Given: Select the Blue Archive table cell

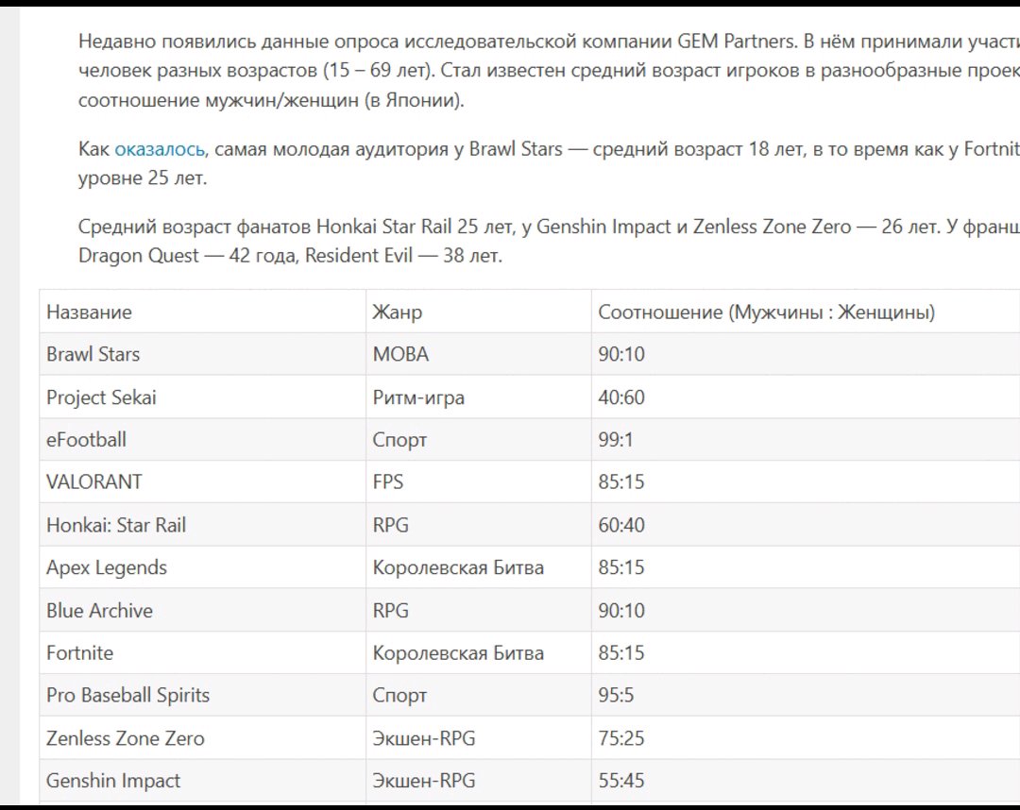Looking at the screenshot, I should pos(99,611).
